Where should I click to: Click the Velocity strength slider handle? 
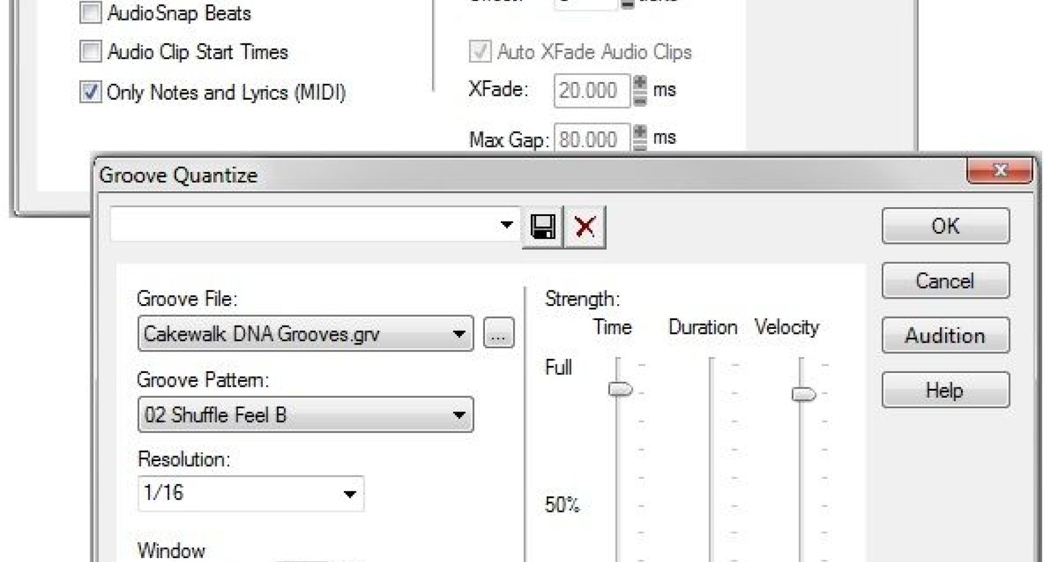pos(803,394)
